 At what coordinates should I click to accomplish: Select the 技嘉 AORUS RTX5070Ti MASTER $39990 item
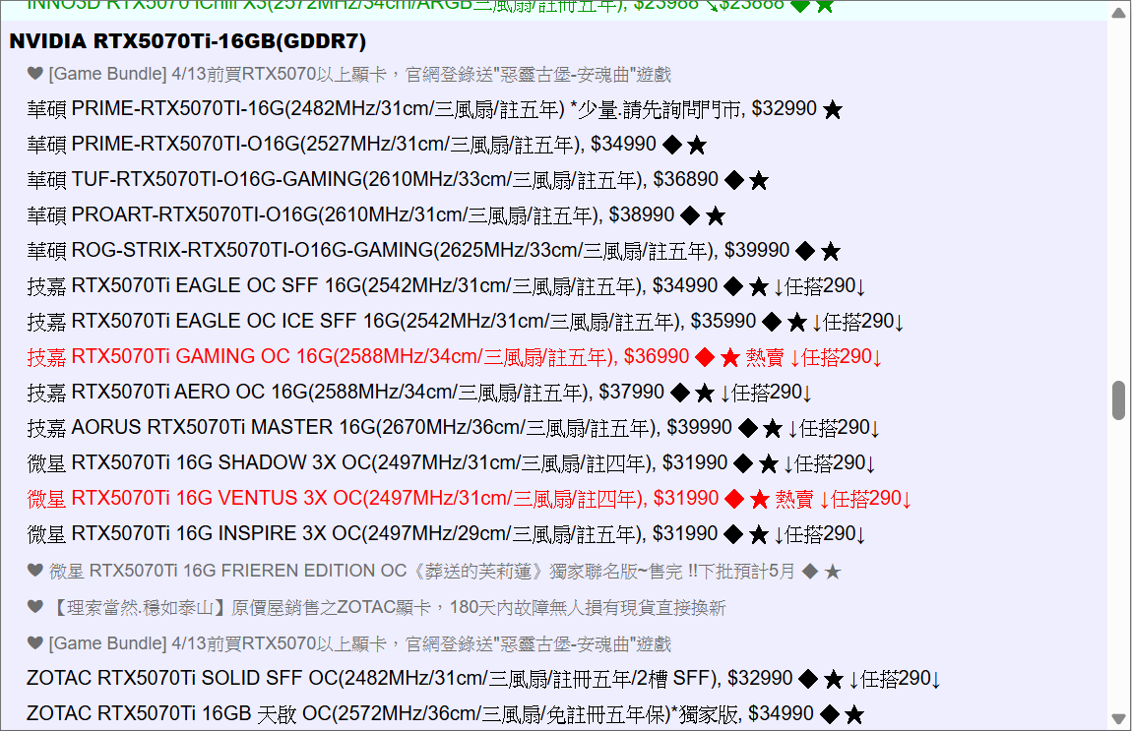point(454,427)
